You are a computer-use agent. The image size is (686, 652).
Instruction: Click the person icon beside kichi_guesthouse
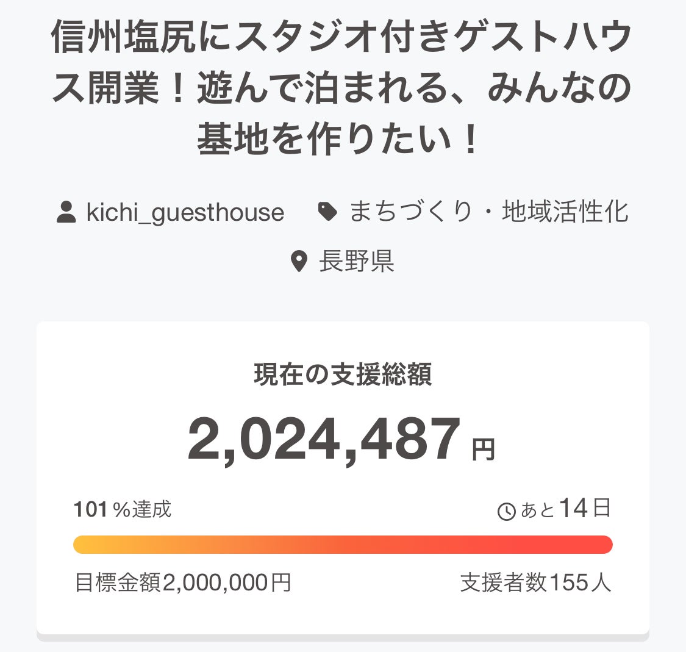coord(66,212)
